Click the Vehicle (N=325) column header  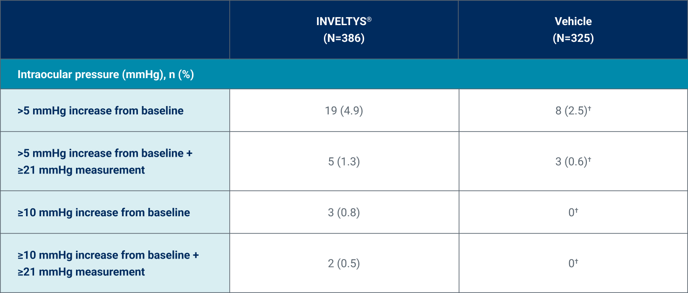click(x=573, y=30)
